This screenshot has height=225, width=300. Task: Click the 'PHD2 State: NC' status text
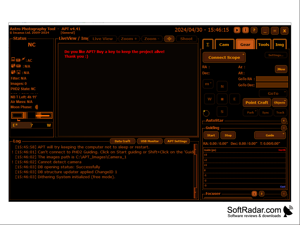(23, 89)
